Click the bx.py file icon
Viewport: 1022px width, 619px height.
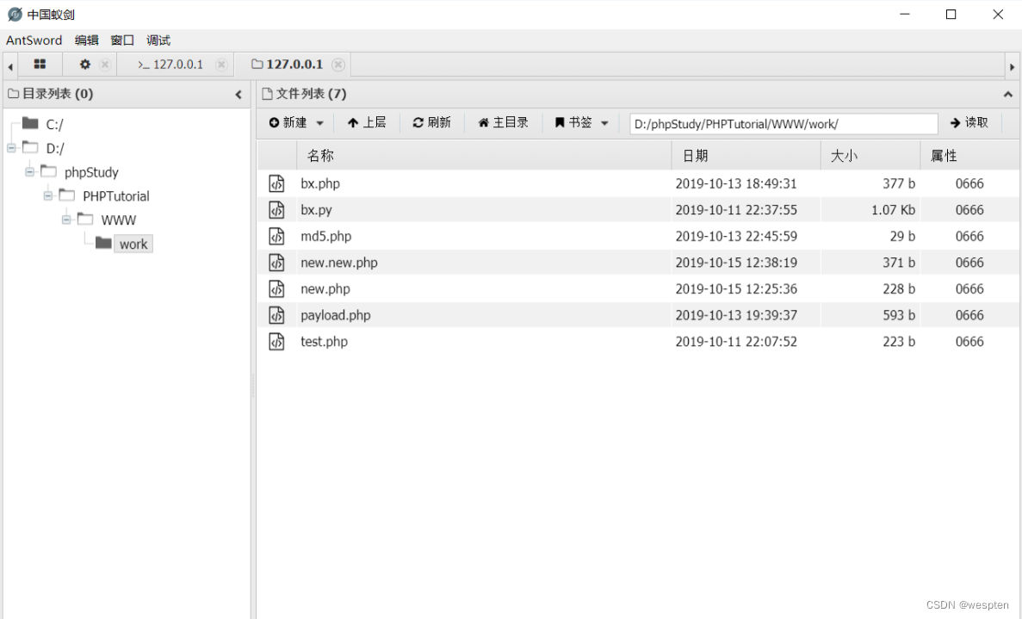[276, 210]
